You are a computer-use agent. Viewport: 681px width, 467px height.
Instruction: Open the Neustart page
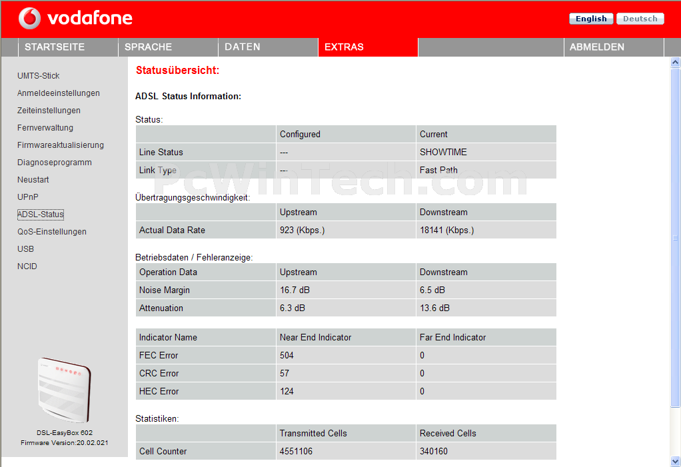coord(33,180)
